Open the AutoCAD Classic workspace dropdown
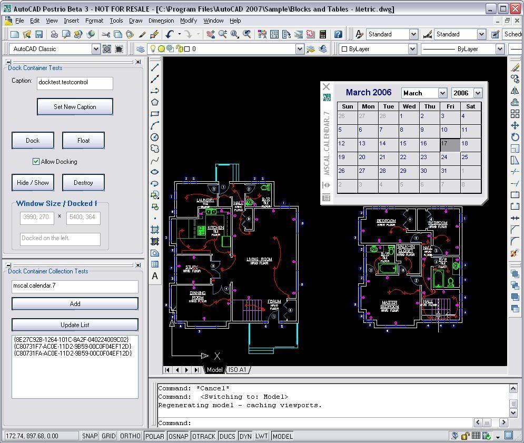 tap(95, 49)
